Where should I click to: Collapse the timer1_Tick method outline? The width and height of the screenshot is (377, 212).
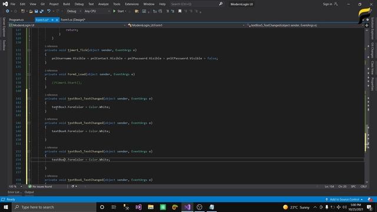pos(29,50)
